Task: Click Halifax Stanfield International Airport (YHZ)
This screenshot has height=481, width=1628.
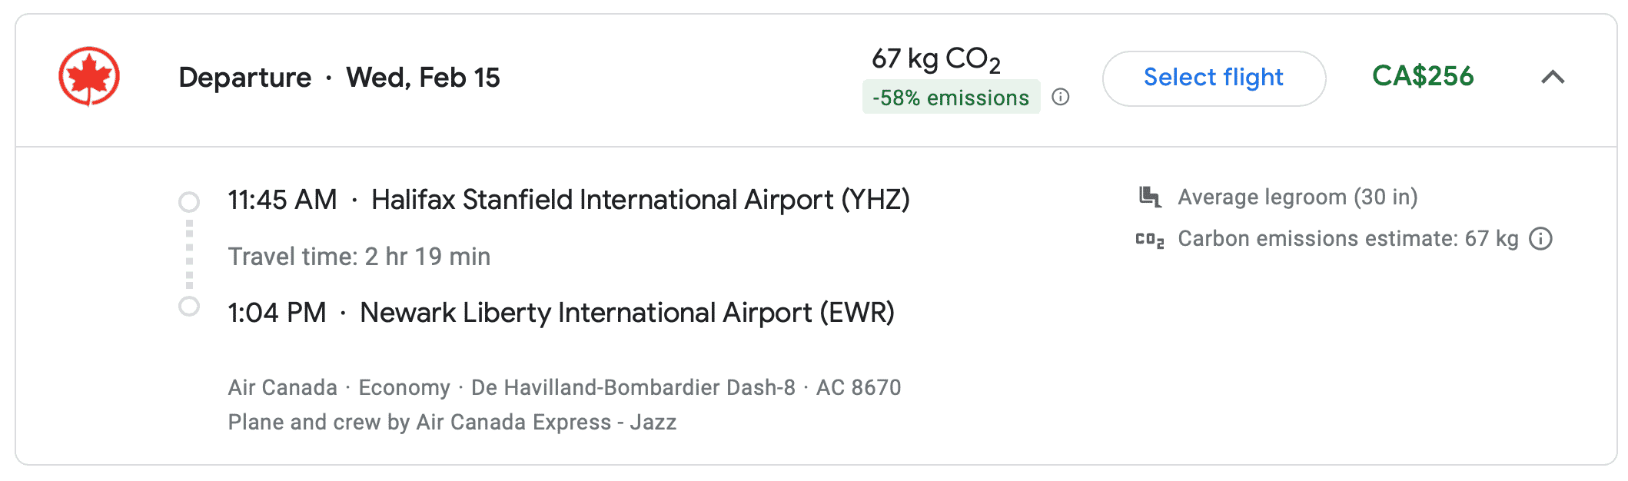Action: 640,200
